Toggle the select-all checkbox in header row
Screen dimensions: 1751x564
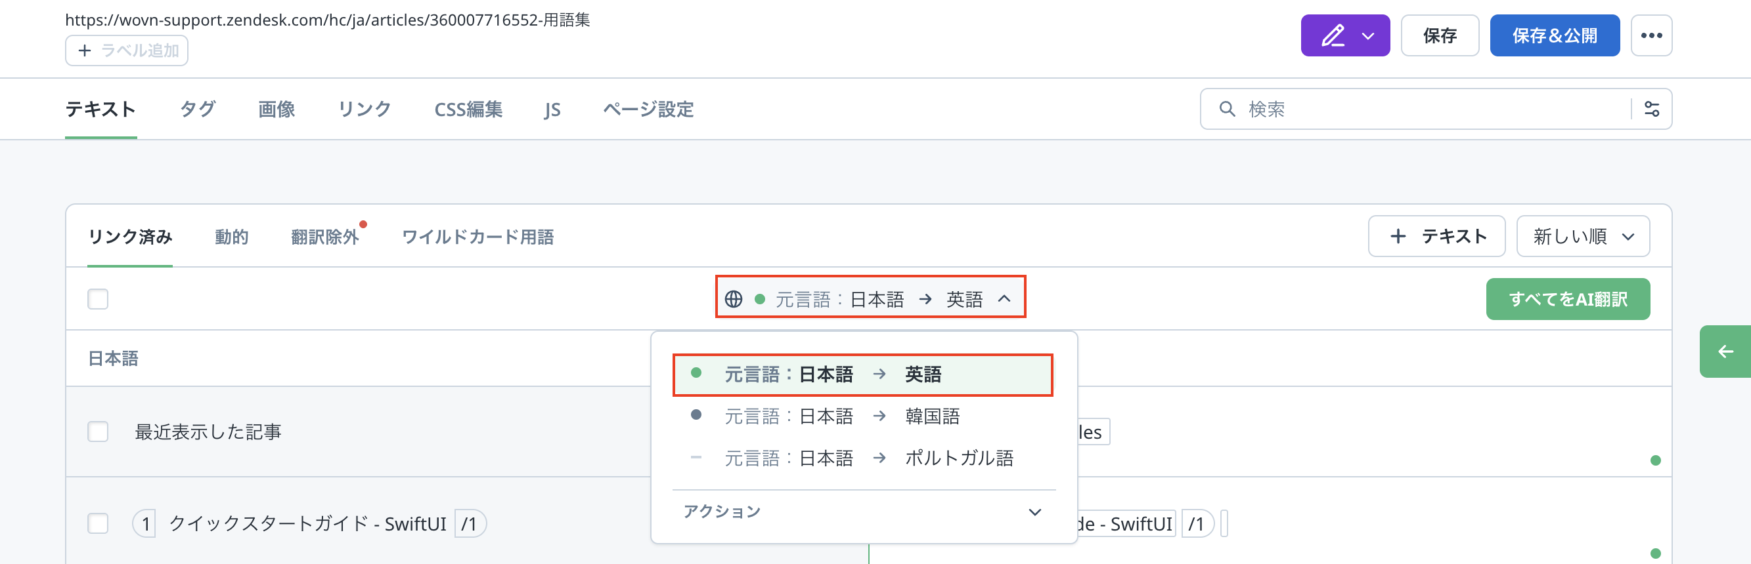[x=98, y=298]
